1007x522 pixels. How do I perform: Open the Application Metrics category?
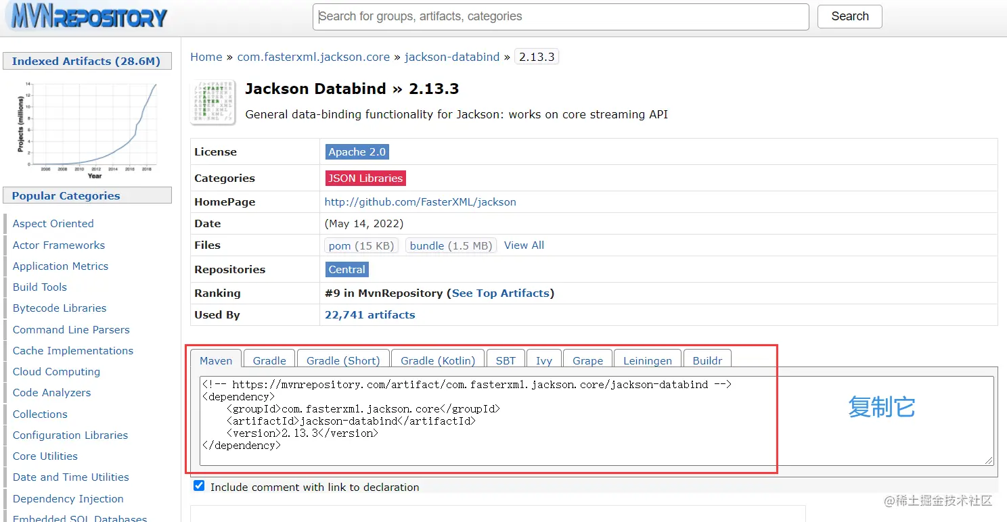[x=61, y=266]
